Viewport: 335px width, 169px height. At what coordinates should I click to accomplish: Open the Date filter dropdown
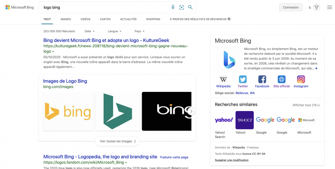pyautogui.click(x=89, y=31)
